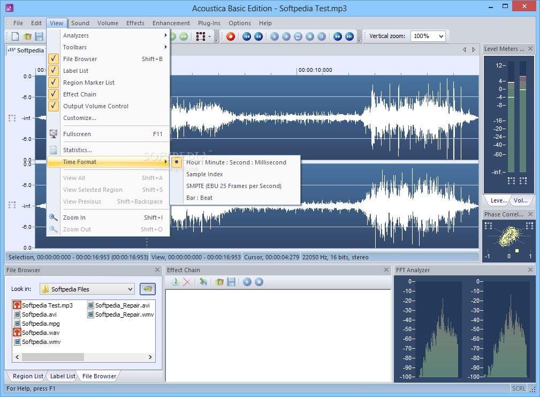Click the left document tab scroll arrow
This screenshot has height=397, width=540.
click(464, 50)
